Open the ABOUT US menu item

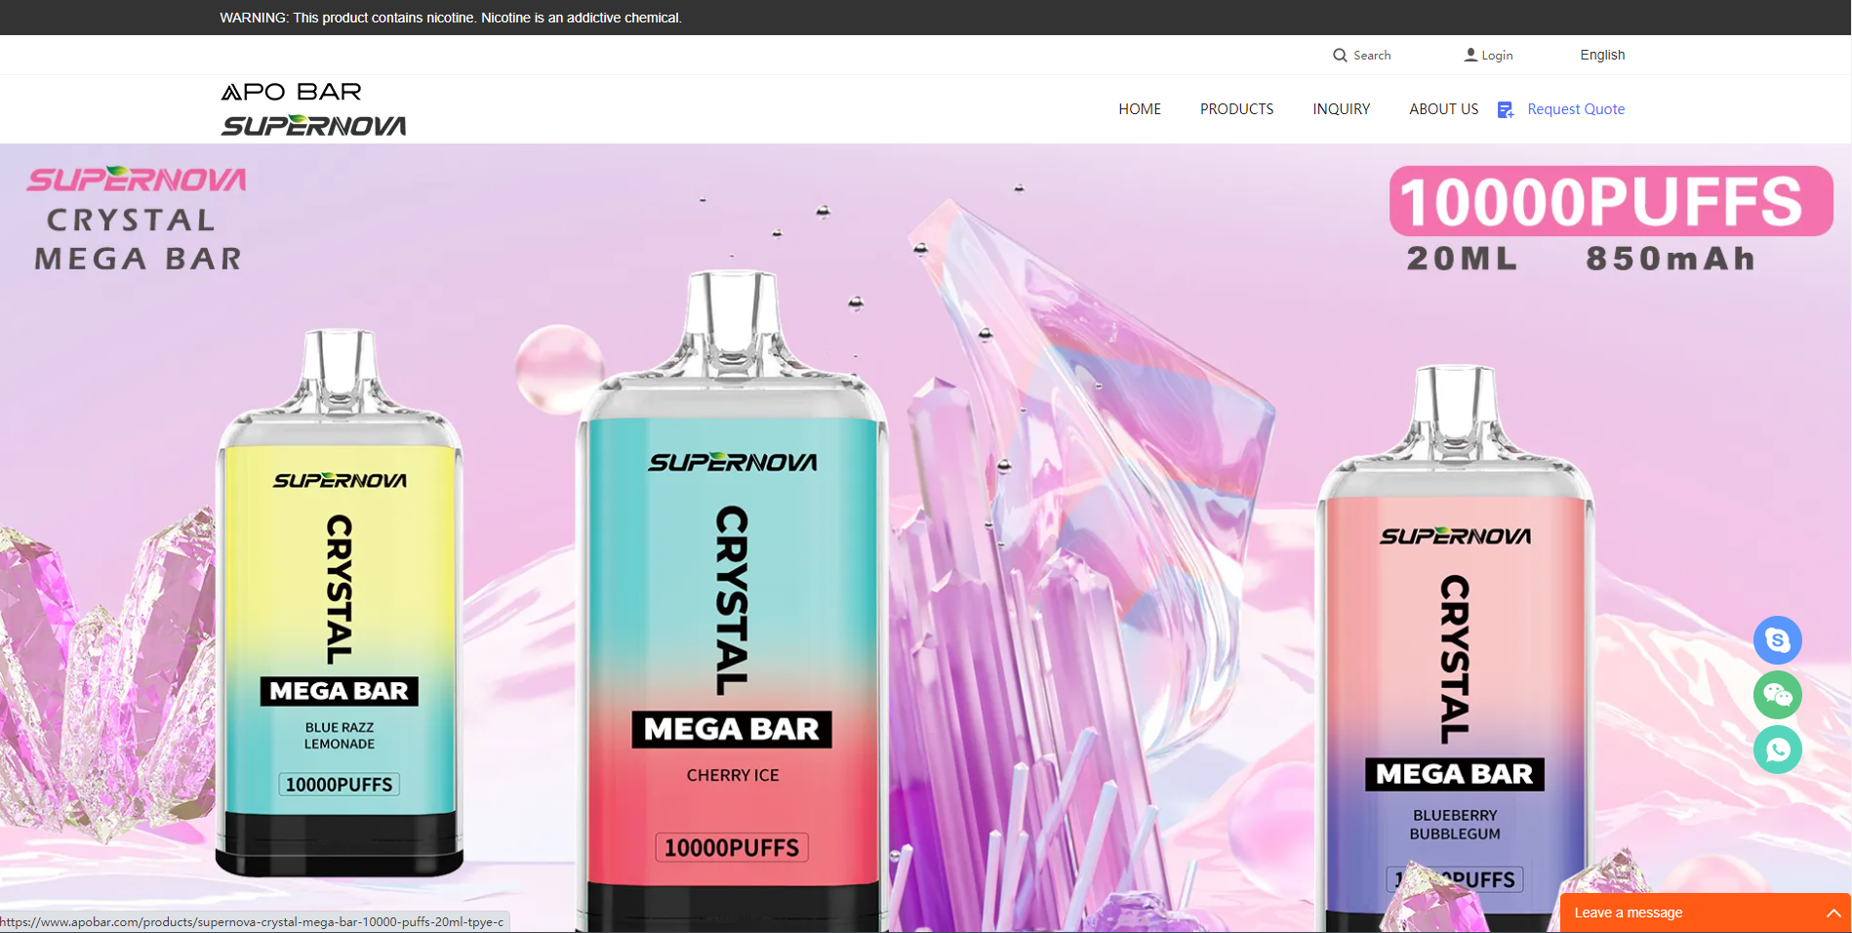click(x=1443, y=109)
